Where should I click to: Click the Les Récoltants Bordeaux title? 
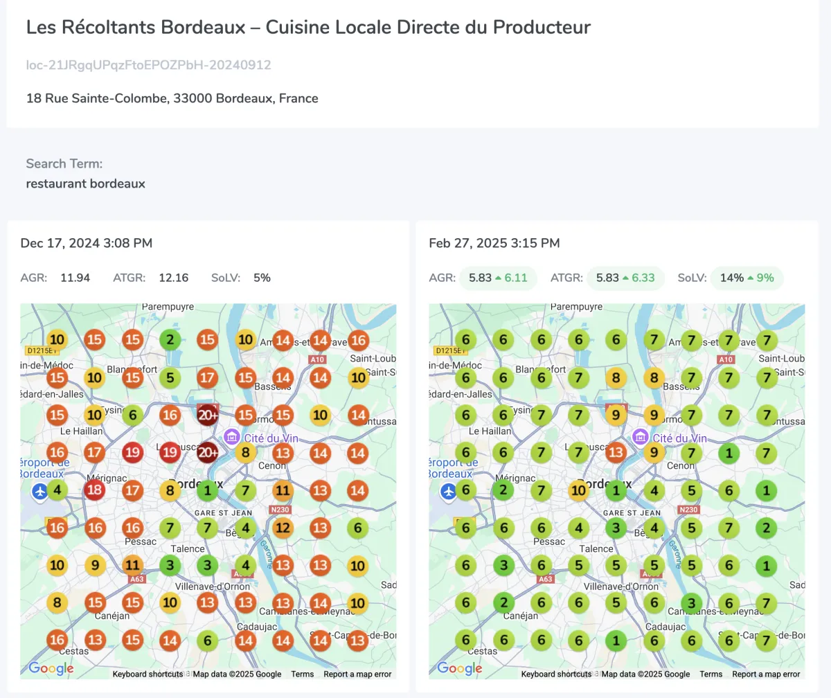308,28
